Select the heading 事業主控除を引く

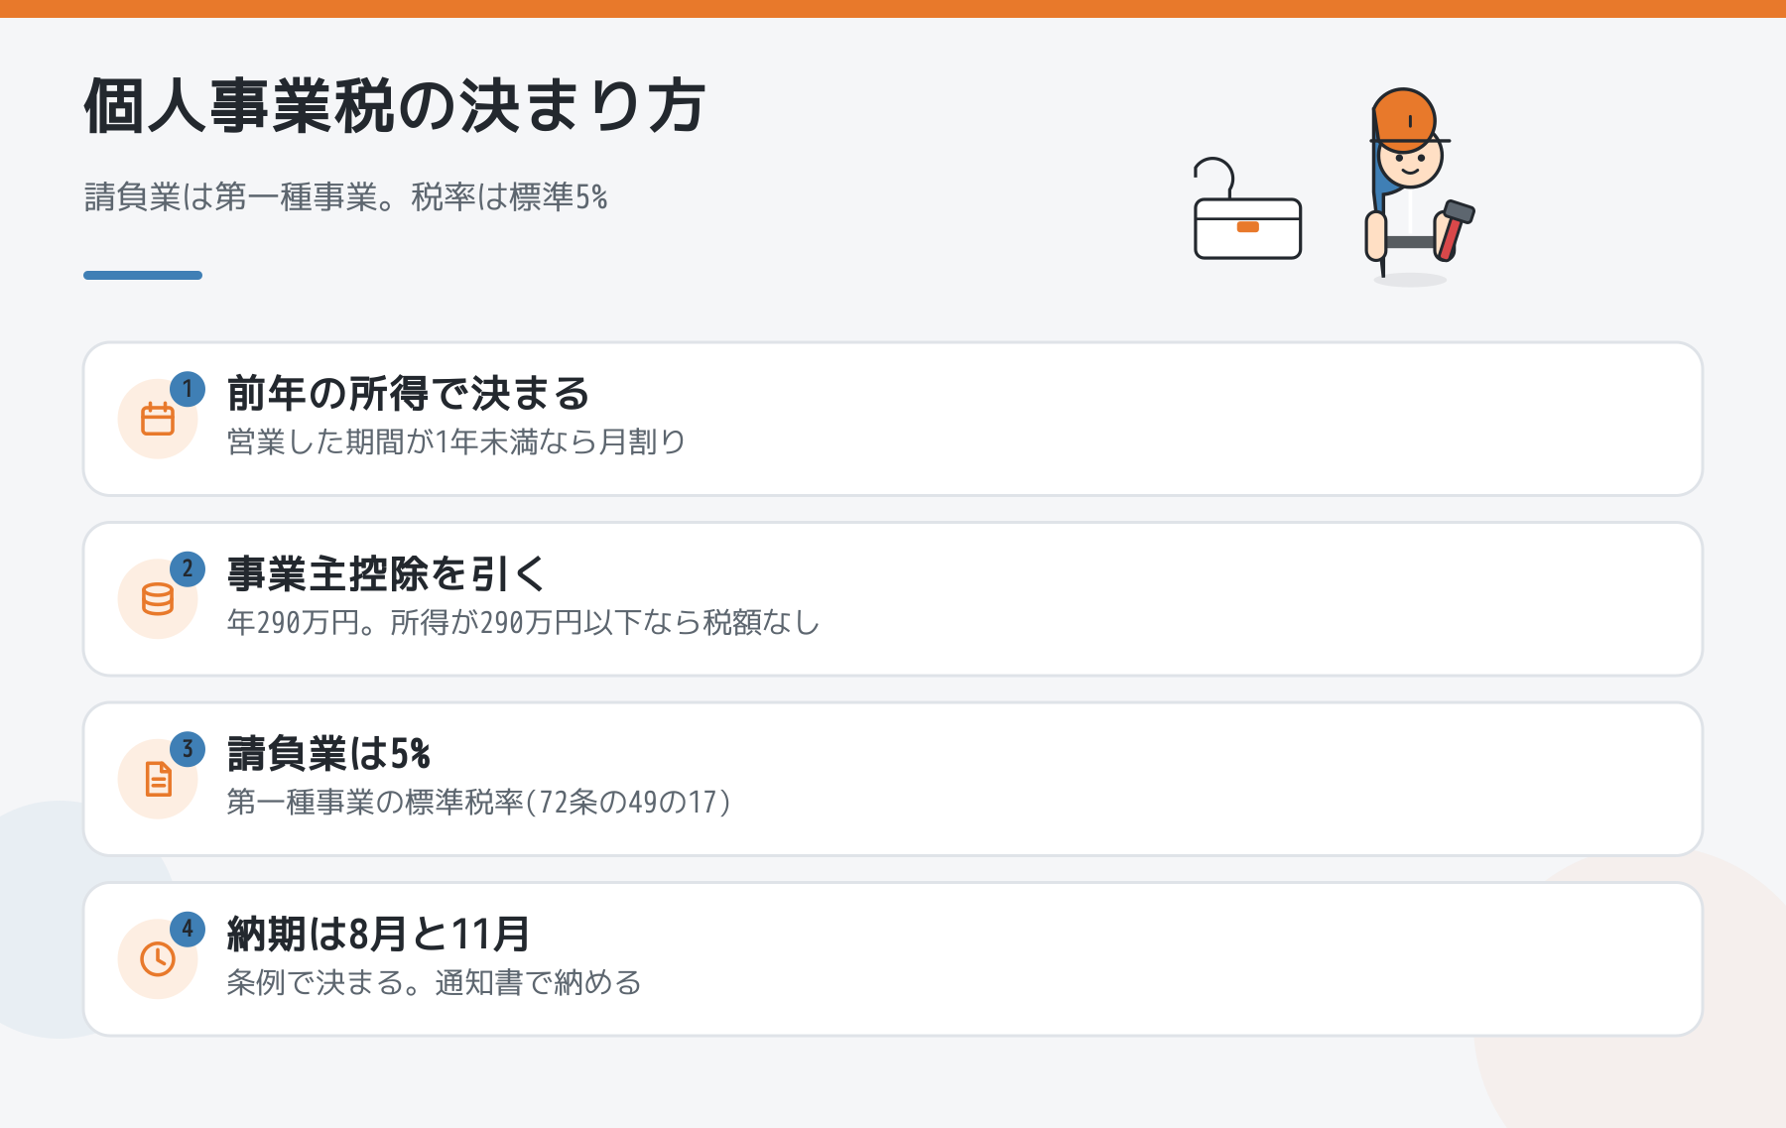[387, 573]
